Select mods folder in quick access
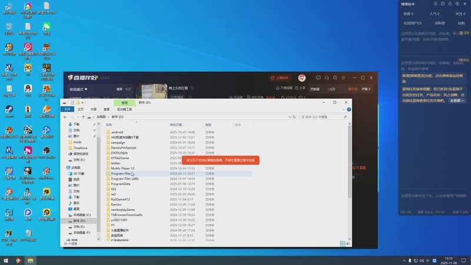 pyautogui.click(x=75, y=142)
